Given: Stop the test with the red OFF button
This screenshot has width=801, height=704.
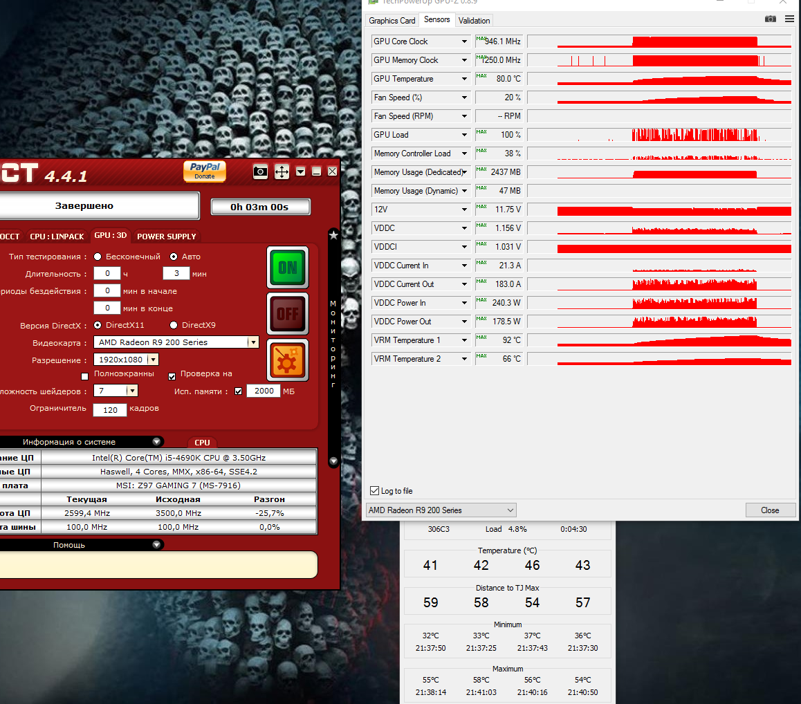Looking at the screenshot, I should 288,313.
